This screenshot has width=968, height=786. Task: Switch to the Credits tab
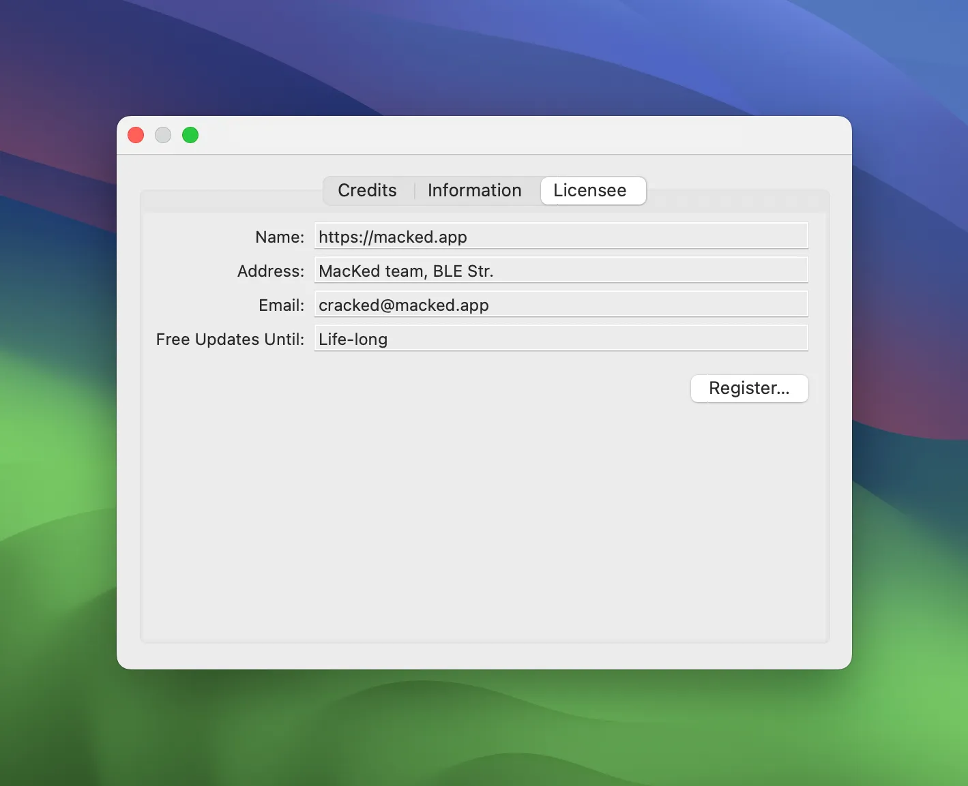(367, 191)
